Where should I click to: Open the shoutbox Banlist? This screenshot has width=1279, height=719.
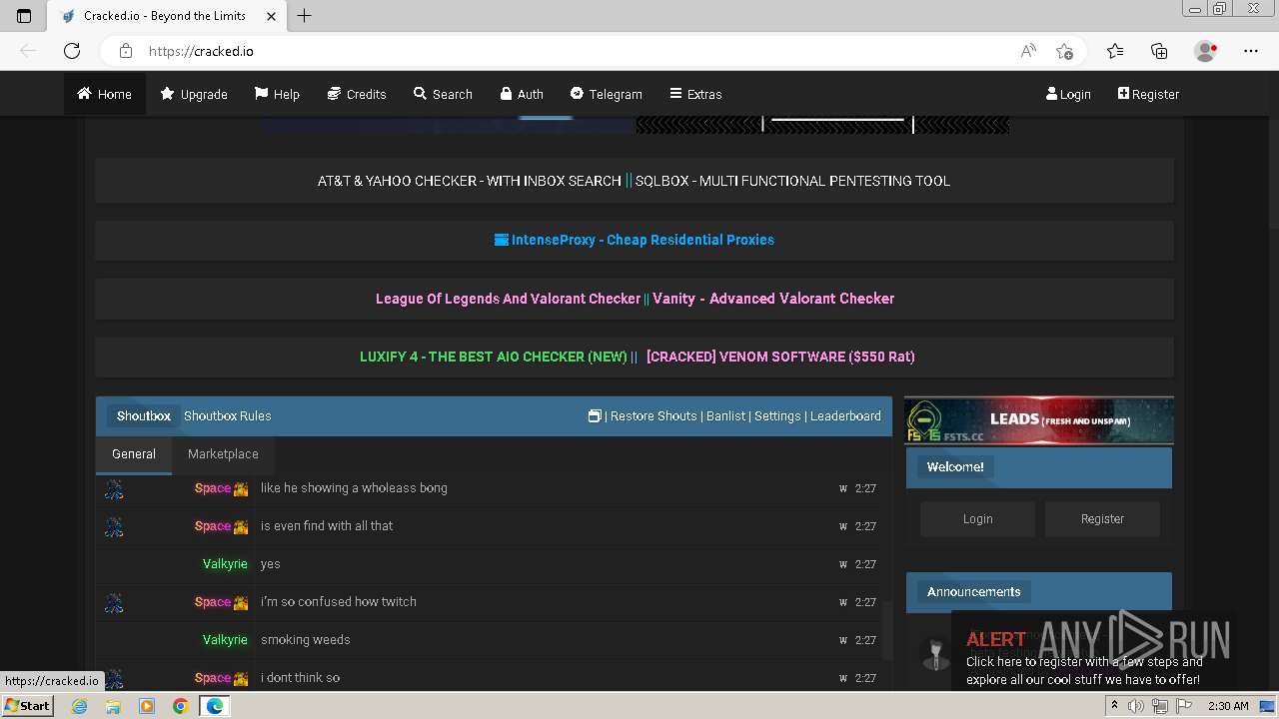click(x=726, y=415)
